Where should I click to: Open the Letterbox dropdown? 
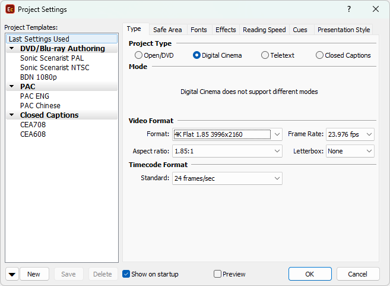click(369, 151)
